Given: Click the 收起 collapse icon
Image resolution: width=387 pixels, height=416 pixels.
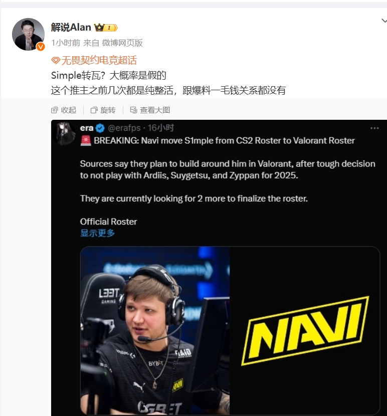Looking at the screenshot, I should pos(55,110).
